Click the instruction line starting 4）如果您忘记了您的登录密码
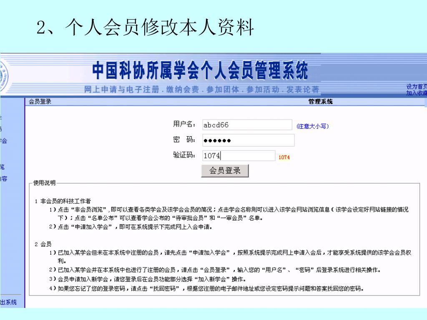This screenshot has width=427, height=320. click(207, 288)
